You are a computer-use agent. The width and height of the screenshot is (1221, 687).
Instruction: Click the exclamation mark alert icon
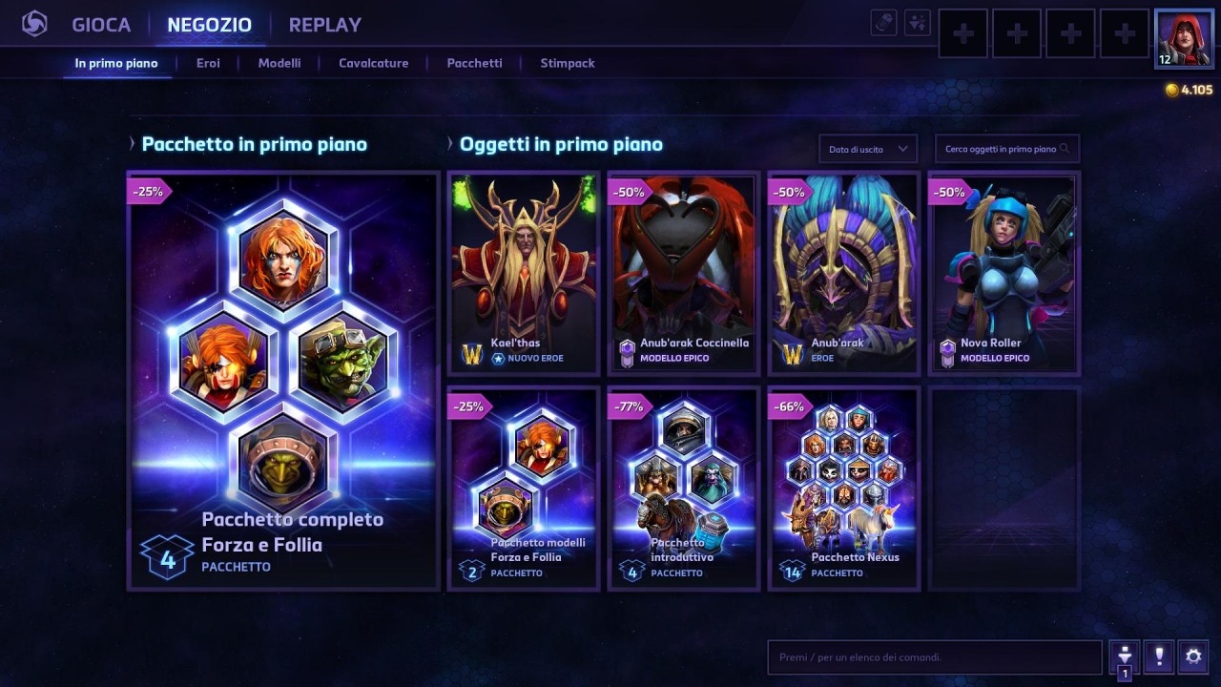(1159, 656)
